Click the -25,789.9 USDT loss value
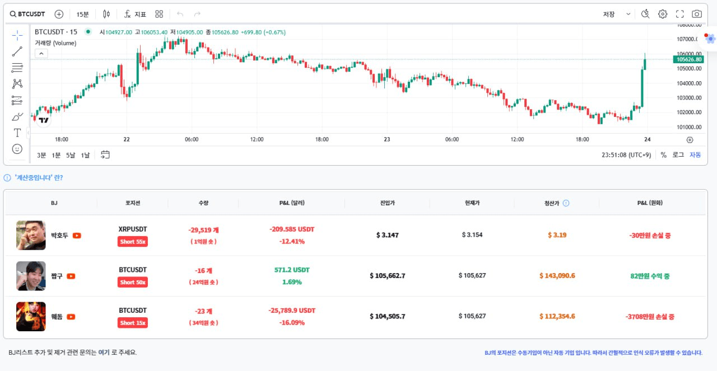This screenshot has height=371, width=717. click(x=291, y=310)
